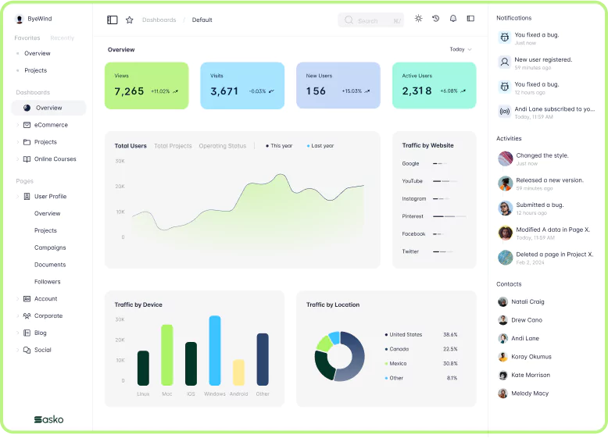The height and width of the screenshot is (438, 608).
Task: Toggle the right sidebar panel icon
Action: (x=470, y=19)
